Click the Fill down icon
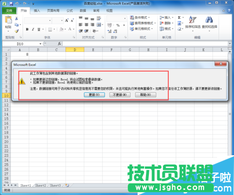The image size is (234, 195). click(x=179, y=23)
